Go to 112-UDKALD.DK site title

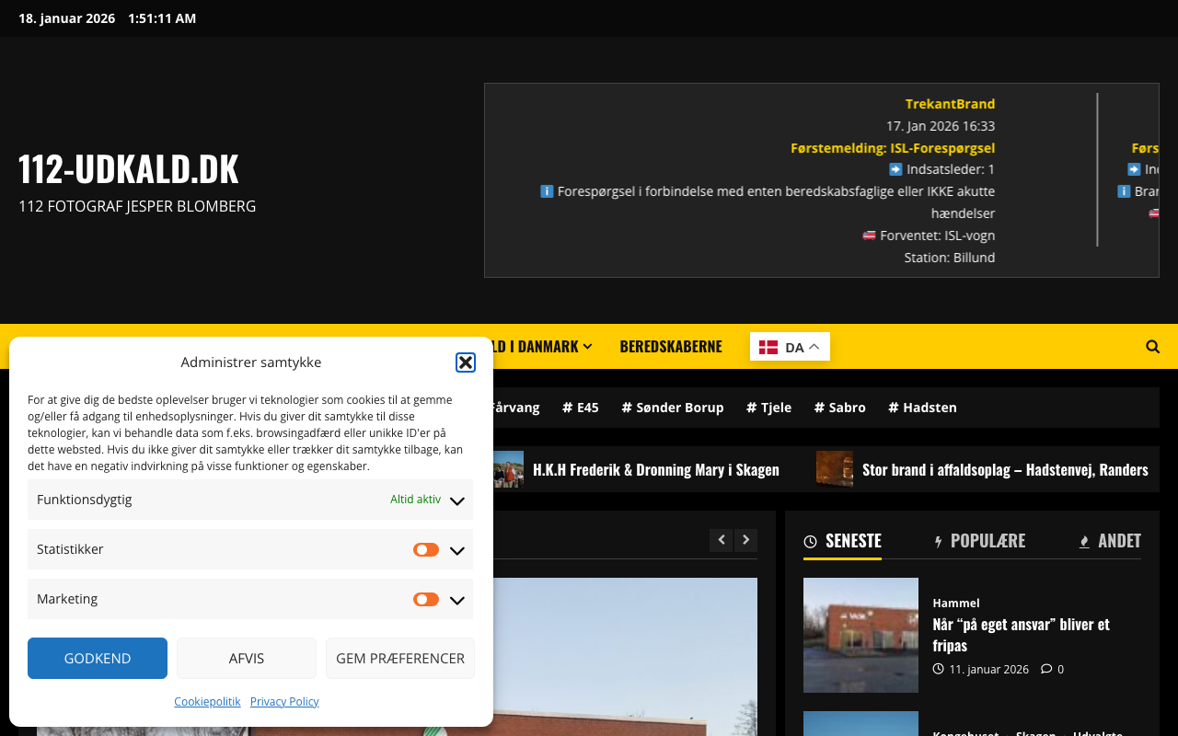pos(129,169)
